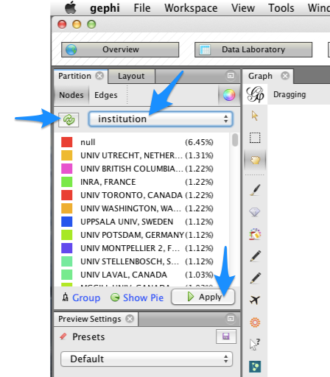This screenshot has width=330, height=377.
Task: Select the node pencil tool
Action: pyautogui.click(x=255, y=256)
